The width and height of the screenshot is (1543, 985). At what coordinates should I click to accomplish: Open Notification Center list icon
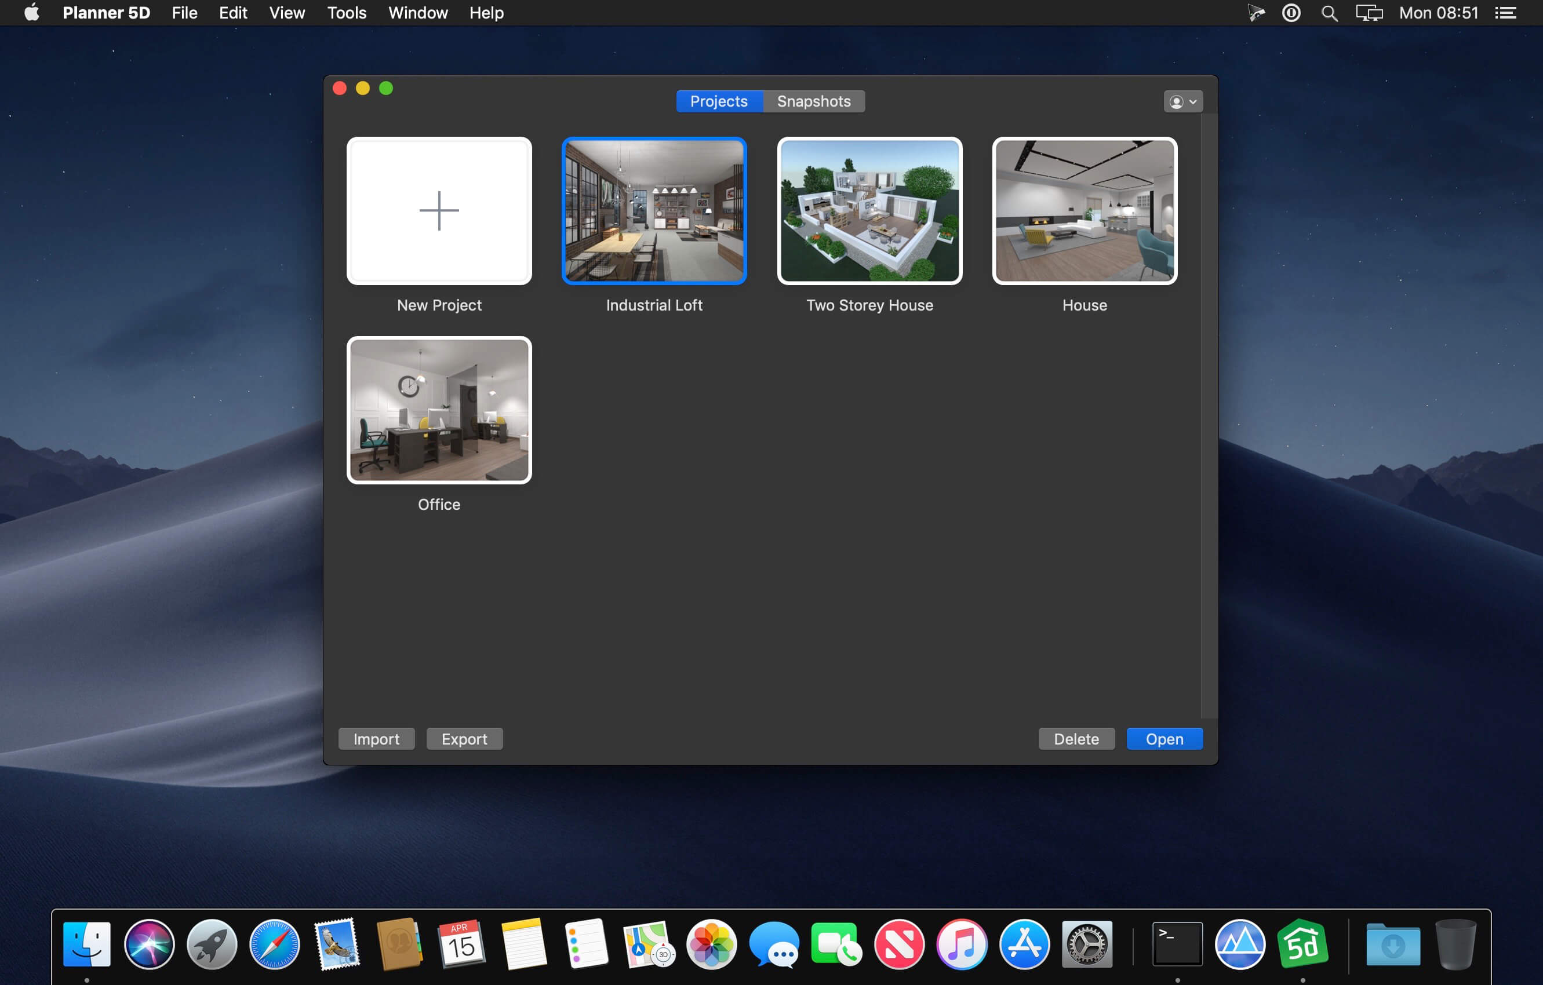click(x=1505, y=13)
